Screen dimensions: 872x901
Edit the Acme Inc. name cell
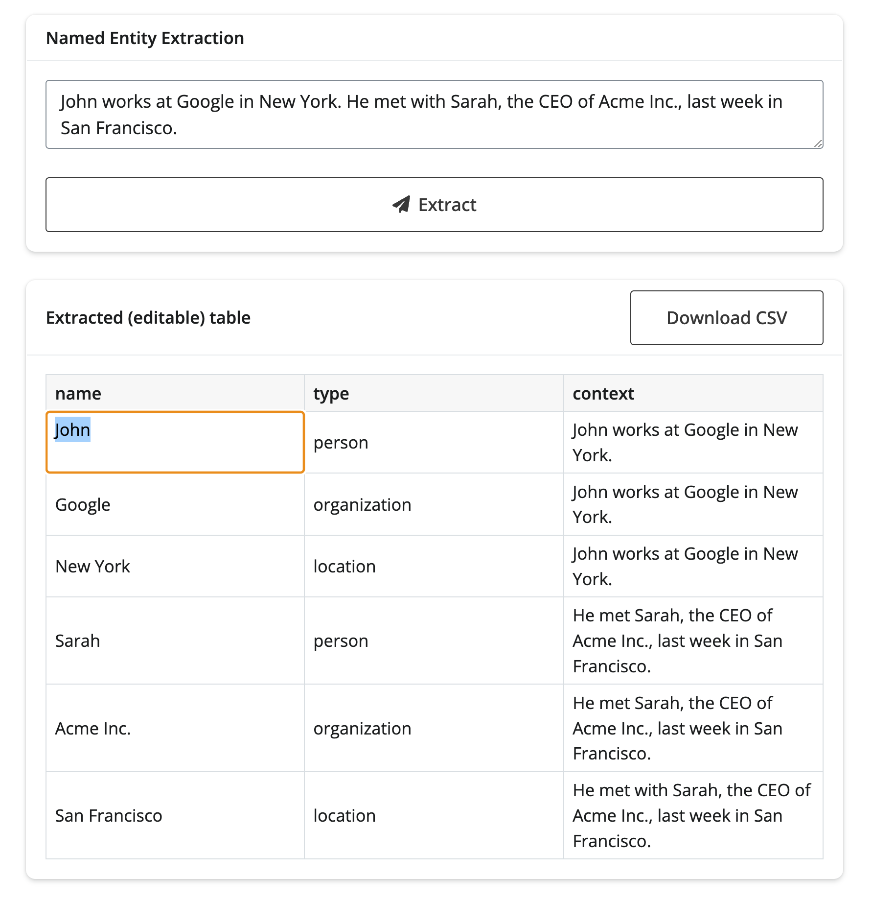pos(175,728)
